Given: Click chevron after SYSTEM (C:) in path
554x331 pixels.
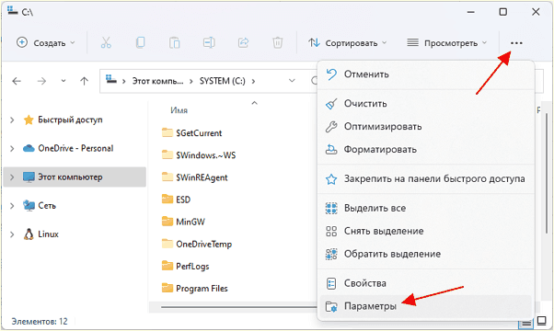Looking at the screenshot, I should 253,81.
